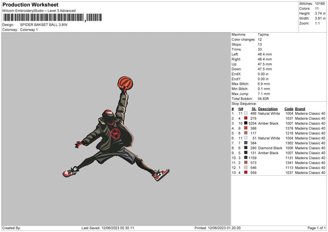Select thread code '1218' in row 5
Image resolution: width=328 pixels, height=232 pixels.
pos(289,133)
